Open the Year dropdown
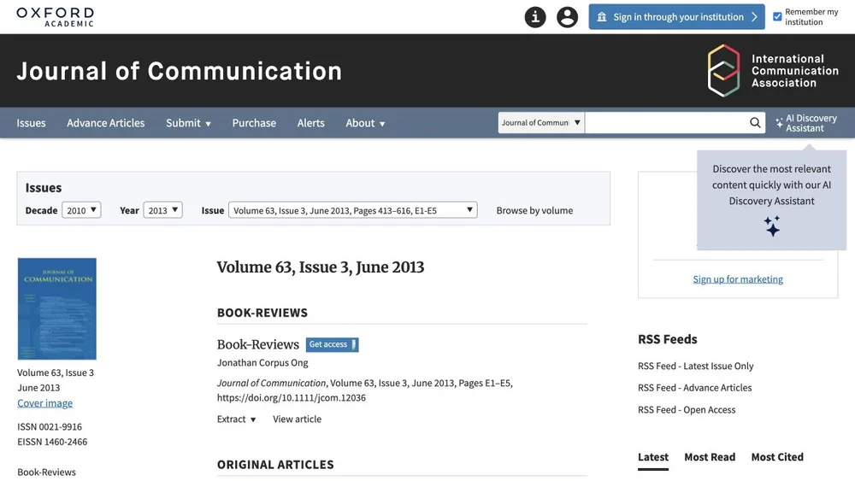This screenshot has width=855, height=481. point(162,210)
